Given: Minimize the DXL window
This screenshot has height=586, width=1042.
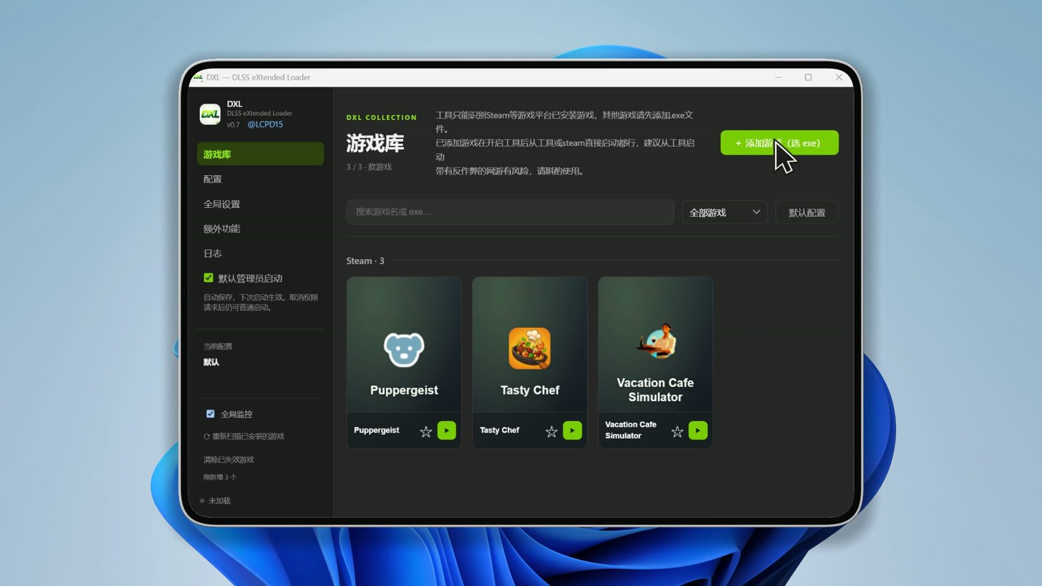Looking at the screenshot, I should 778,77.
